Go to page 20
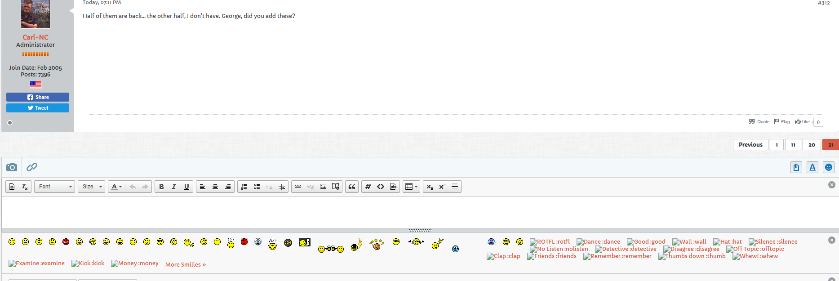Viewport: 839px width, 281px height. (812, 145)
